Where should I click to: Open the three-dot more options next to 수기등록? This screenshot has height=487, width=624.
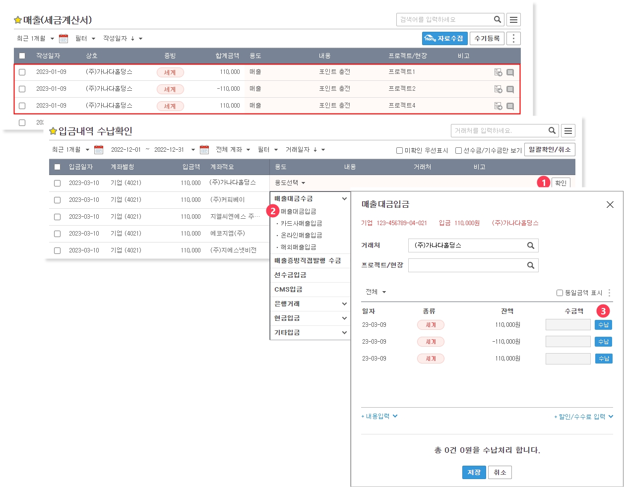tap(513, 39)
